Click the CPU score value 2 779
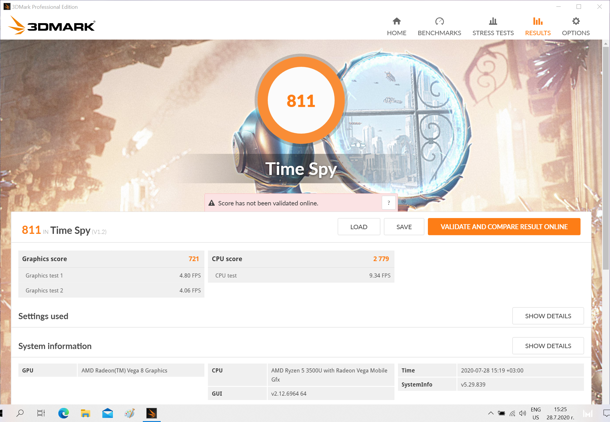Viewport: 610px width, 422px height. (x=381, y=259)
